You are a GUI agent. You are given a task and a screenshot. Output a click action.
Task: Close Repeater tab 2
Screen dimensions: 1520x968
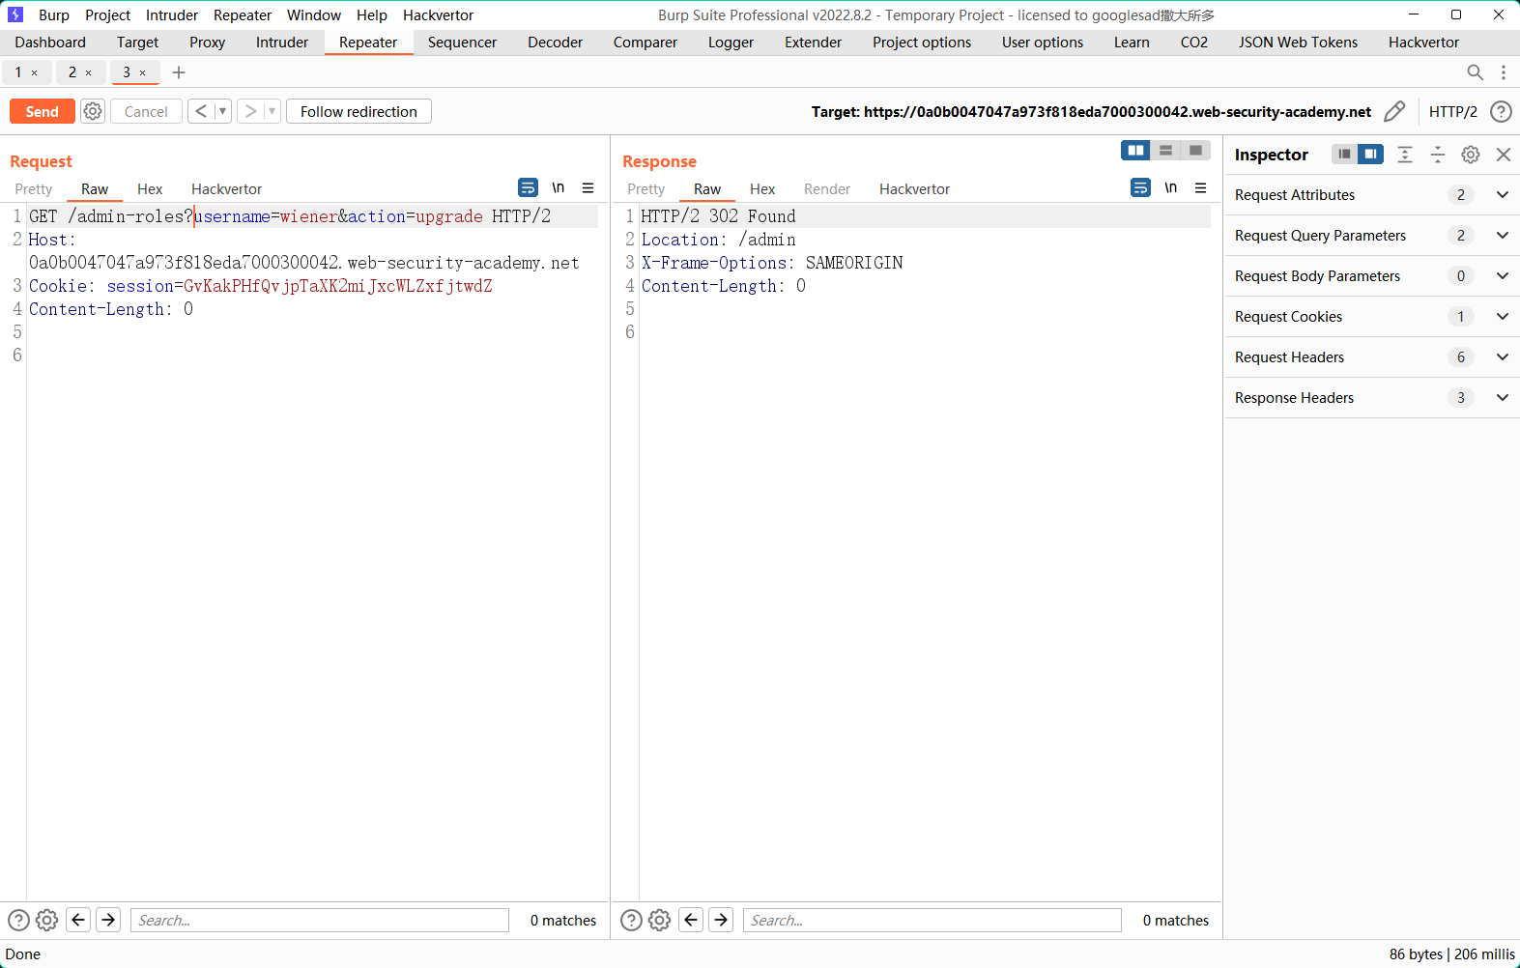[x=89, y=72]
